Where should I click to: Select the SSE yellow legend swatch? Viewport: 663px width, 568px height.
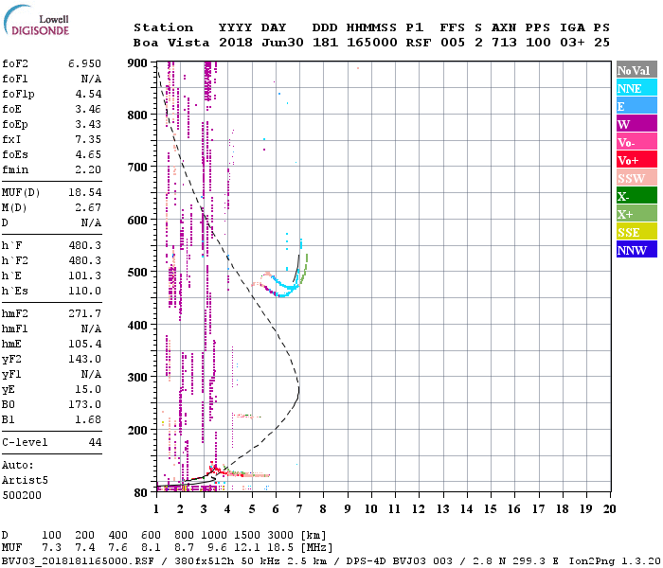pos(636,232)
